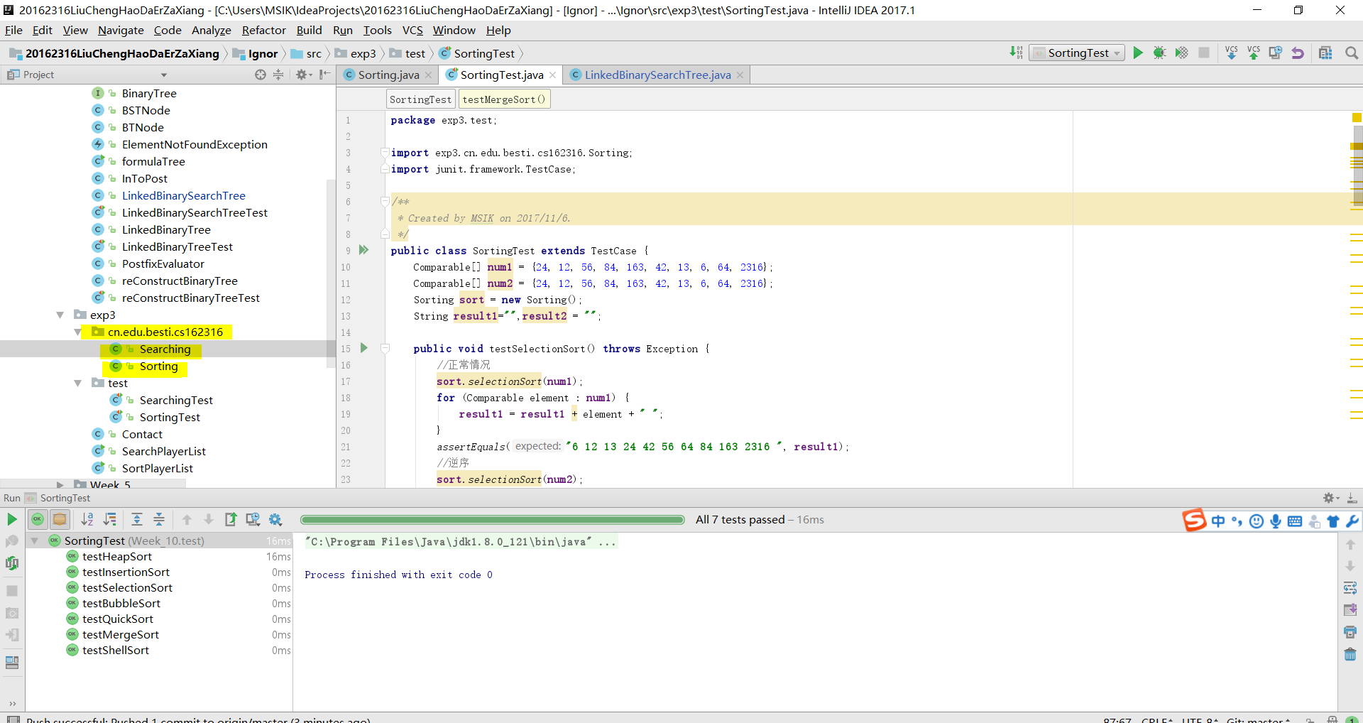The image size is (1363, 723).
Task: Click SortingTest structure breadcrumb above editor
Action: pyautogui.click(x=420, y=99)
